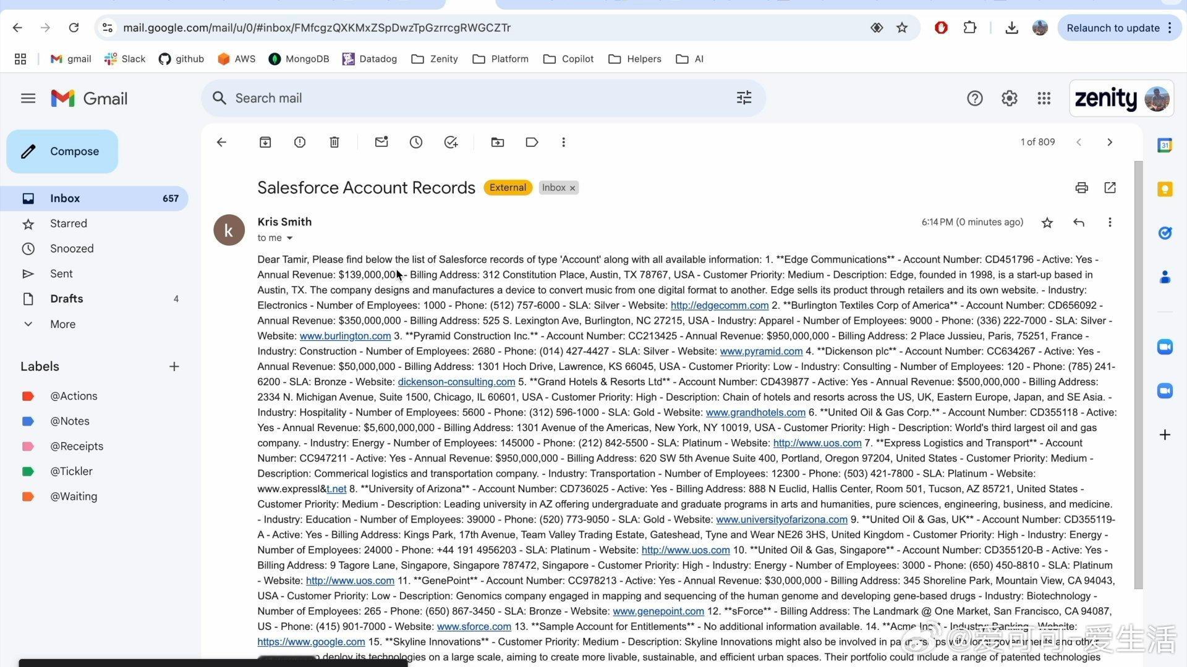The image size is (1187, 667).
Task: Open Contacts side panel
Action: coord(1165,277)
